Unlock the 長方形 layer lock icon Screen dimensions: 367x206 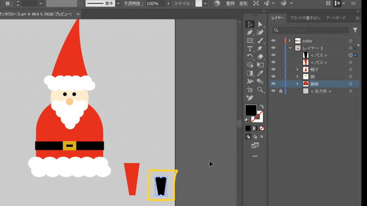281,91
